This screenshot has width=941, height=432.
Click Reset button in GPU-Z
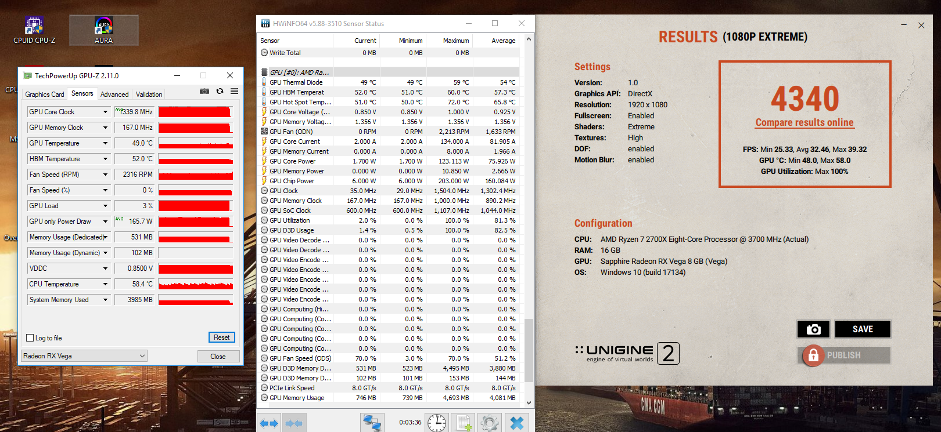(x=221, y=337)
